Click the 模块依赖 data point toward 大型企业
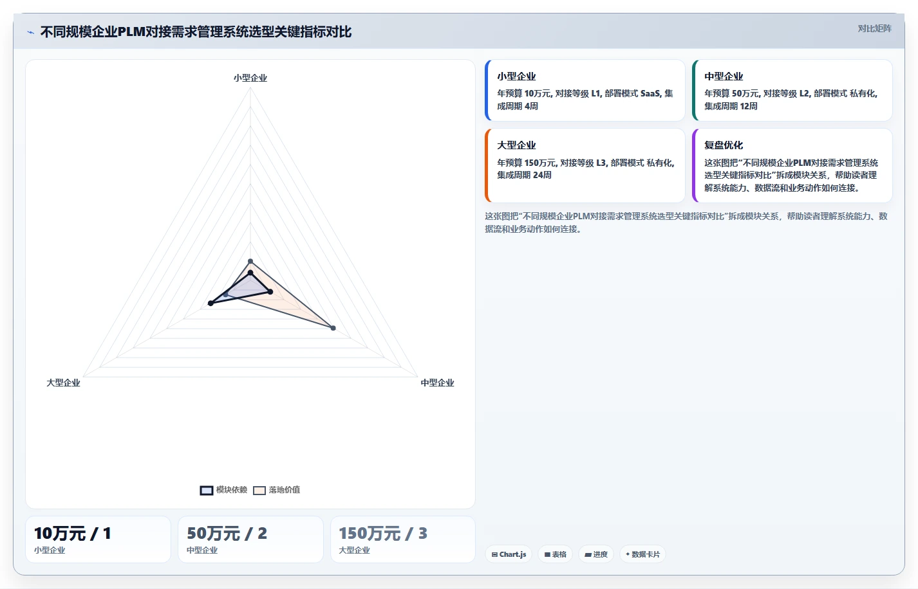918x589 pixels. pyautogui.click(x=211, y=303)
